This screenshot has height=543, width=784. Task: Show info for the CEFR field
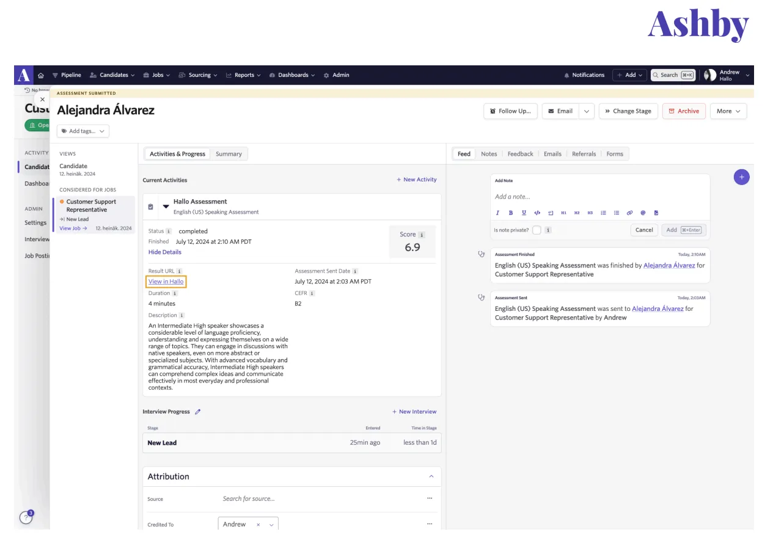(312, 293)
